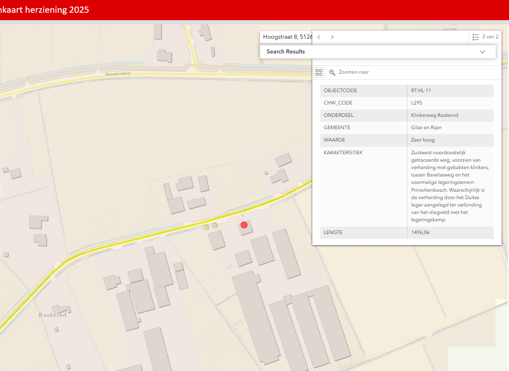Click the KARAKTERISTIEK field label

[343, 153]
